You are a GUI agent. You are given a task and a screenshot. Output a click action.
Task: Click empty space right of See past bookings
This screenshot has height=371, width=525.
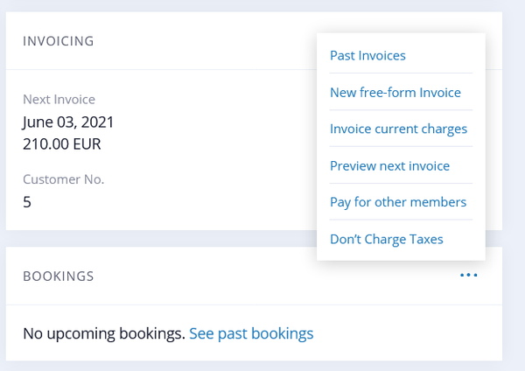(402, 333)
